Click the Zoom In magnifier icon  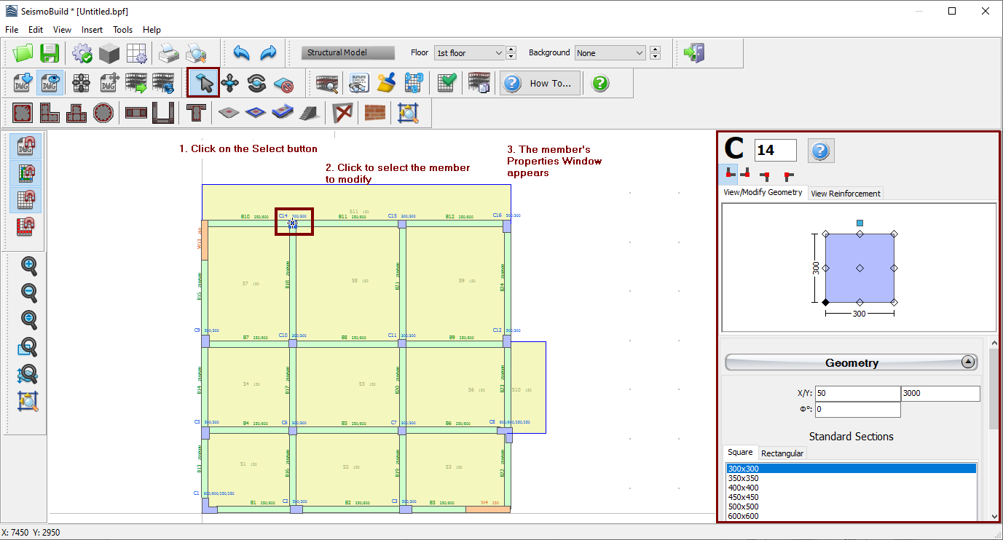click(28, 266)
